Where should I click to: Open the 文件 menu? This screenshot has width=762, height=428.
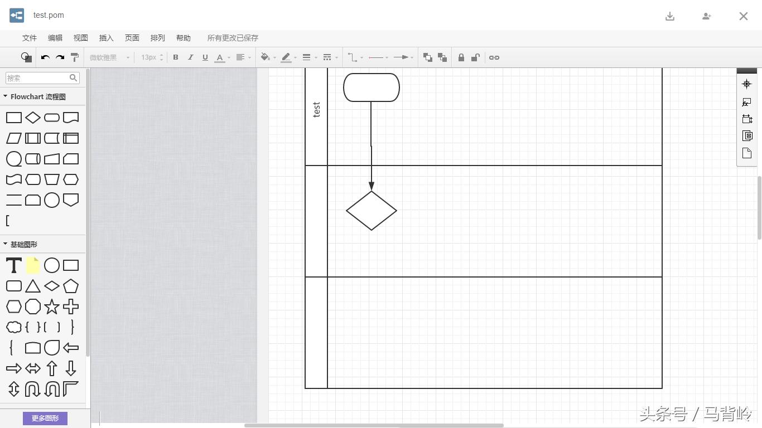(30, 38)
